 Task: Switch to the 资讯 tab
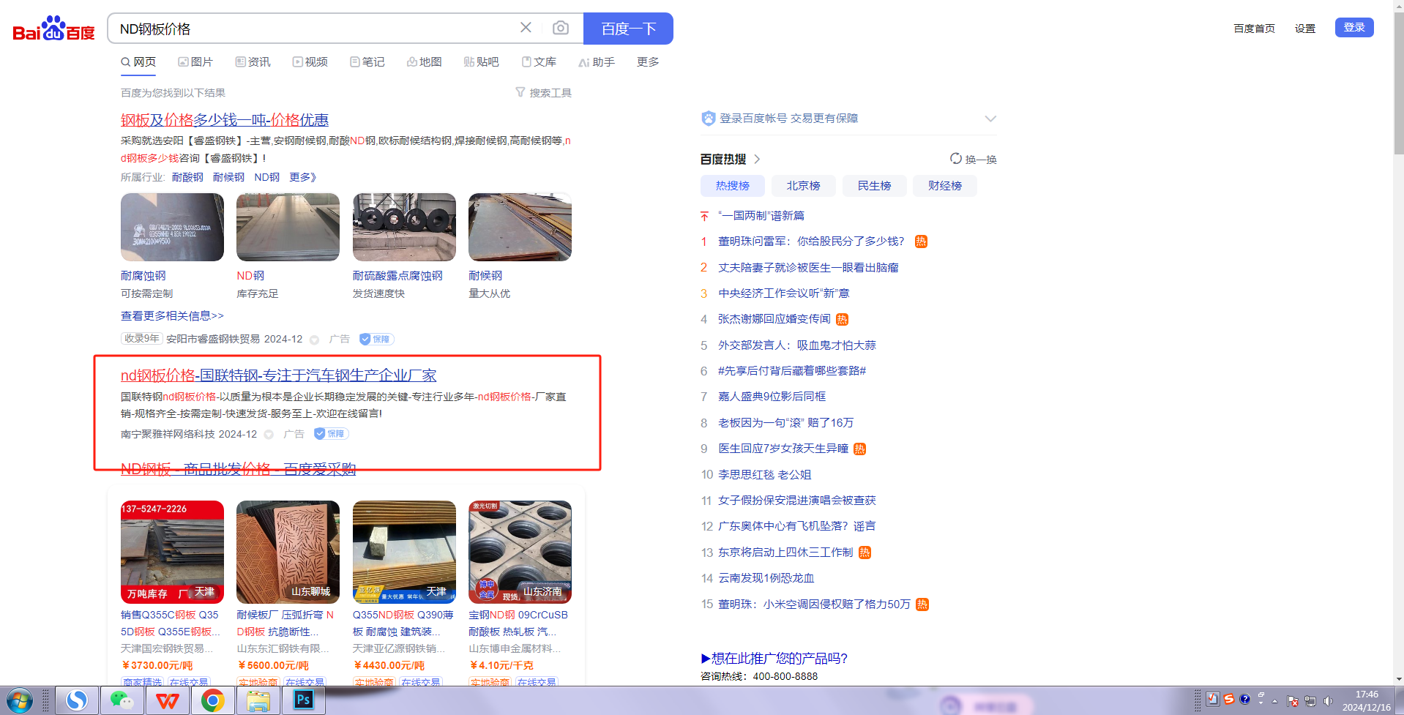(x=253, y=62)
